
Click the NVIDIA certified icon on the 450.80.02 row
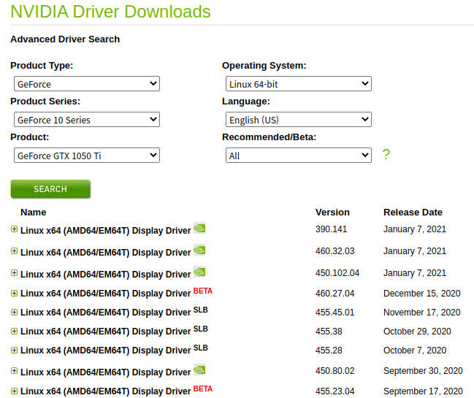point(199,370)
